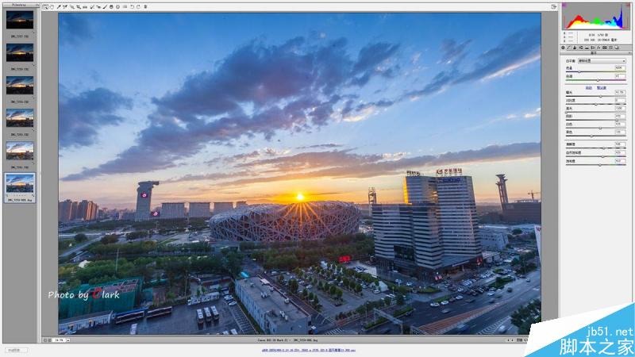Rotate image 90 degrees clockwise

[x=138, y=7]
